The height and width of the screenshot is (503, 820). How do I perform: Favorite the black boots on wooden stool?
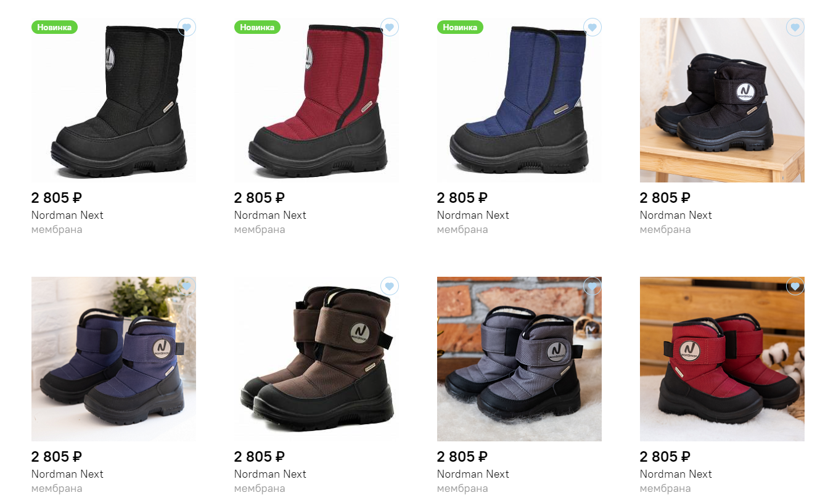click(x=795, y=27)
